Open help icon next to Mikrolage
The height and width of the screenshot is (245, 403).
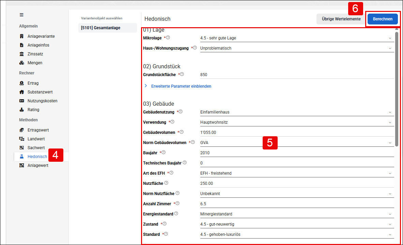[168, 37]
